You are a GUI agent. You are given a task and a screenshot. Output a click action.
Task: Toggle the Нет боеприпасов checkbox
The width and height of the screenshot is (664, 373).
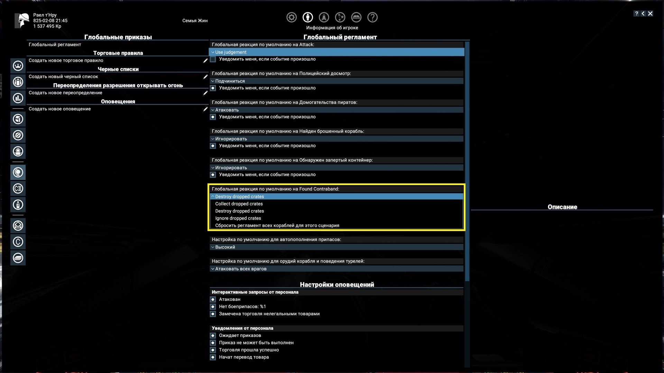(213, 307)
